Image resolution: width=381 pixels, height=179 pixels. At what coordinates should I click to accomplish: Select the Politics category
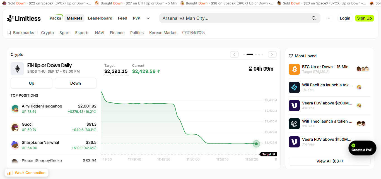[x=137, y=33]
